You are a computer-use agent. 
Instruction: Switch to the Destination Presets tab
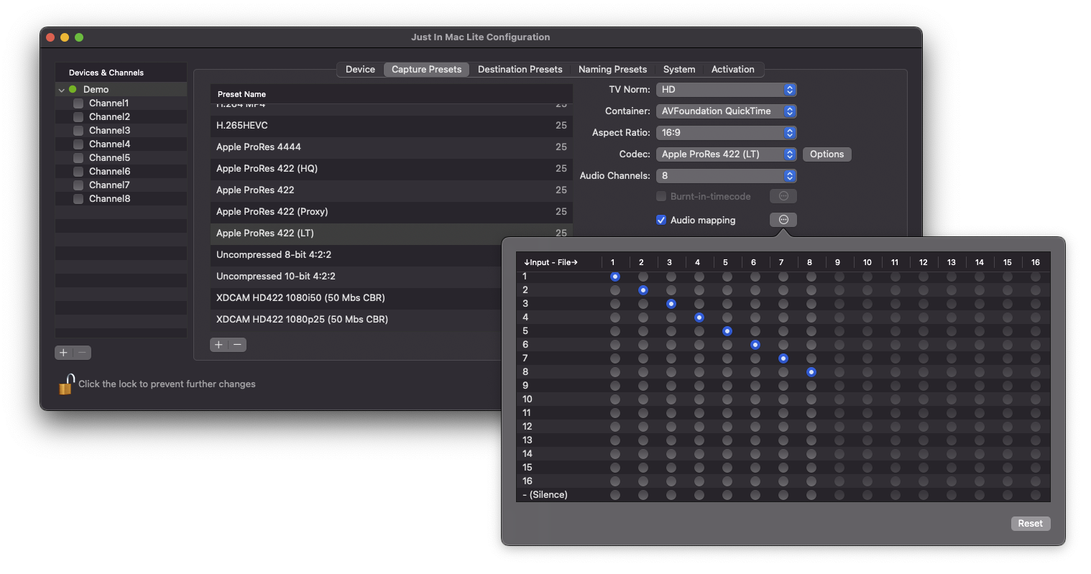[x=520, y=70]
